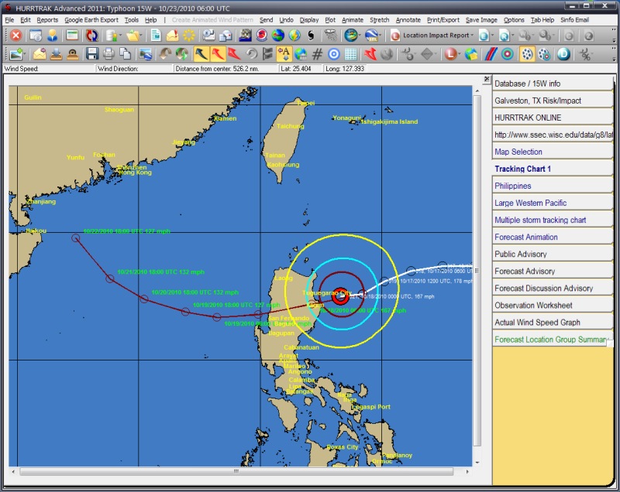This screenshot has width=620, height=492.
Task: Click the Print/Export menu
Action: point(443,20)
